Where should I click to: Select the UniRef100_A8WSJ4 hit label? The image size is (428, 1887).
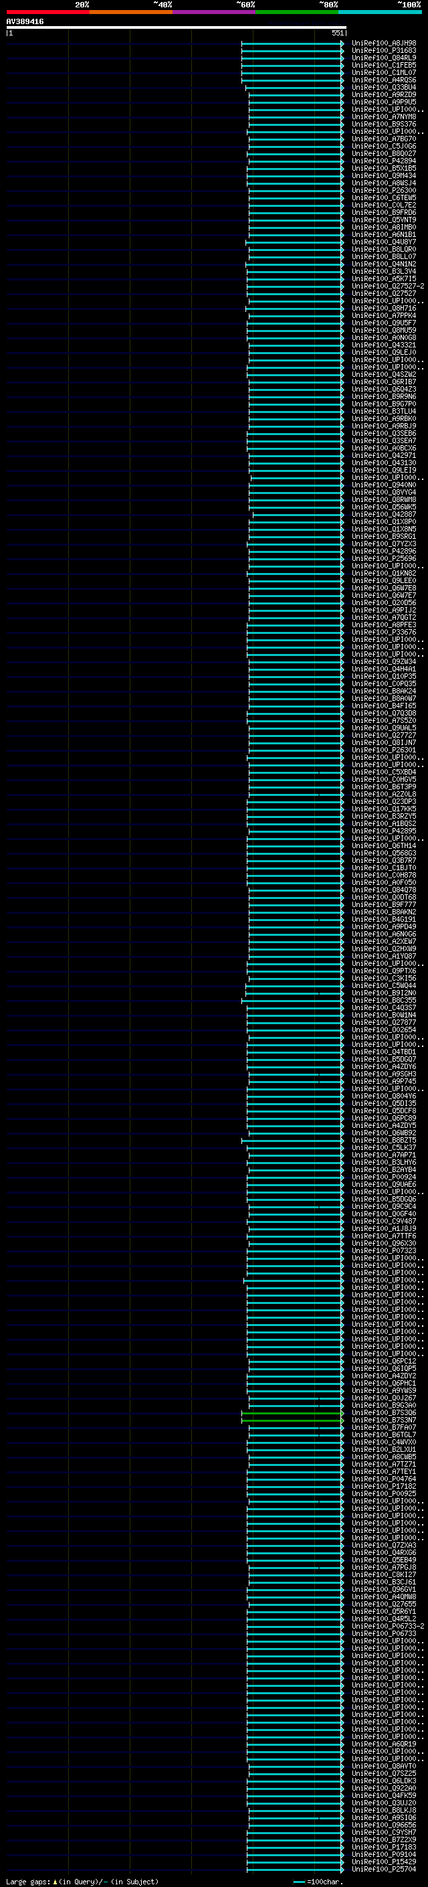point(383,183)
